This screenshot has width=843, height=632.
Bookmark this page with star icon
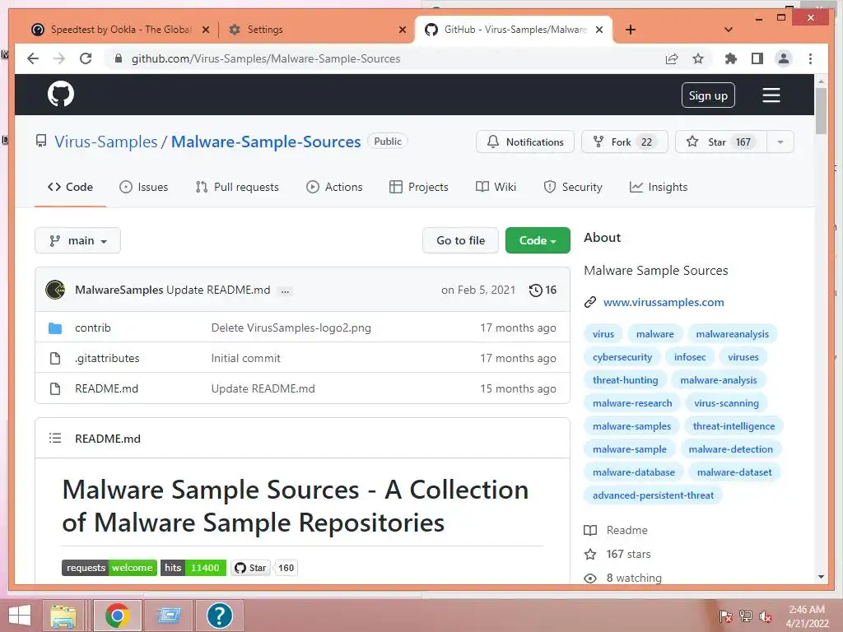(x=698, y=58)
